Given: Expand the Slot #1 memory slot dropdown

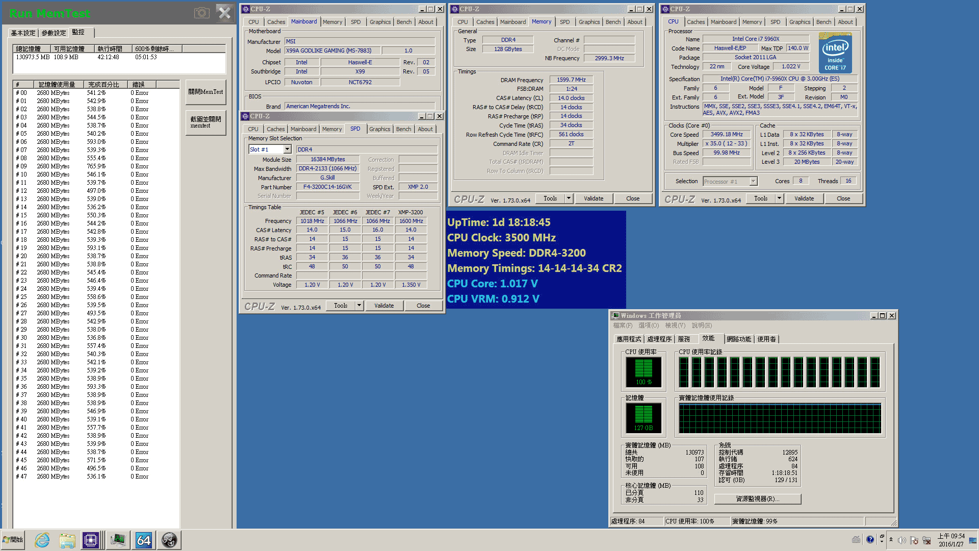Looking at the screenshot, I should [288, 149].
